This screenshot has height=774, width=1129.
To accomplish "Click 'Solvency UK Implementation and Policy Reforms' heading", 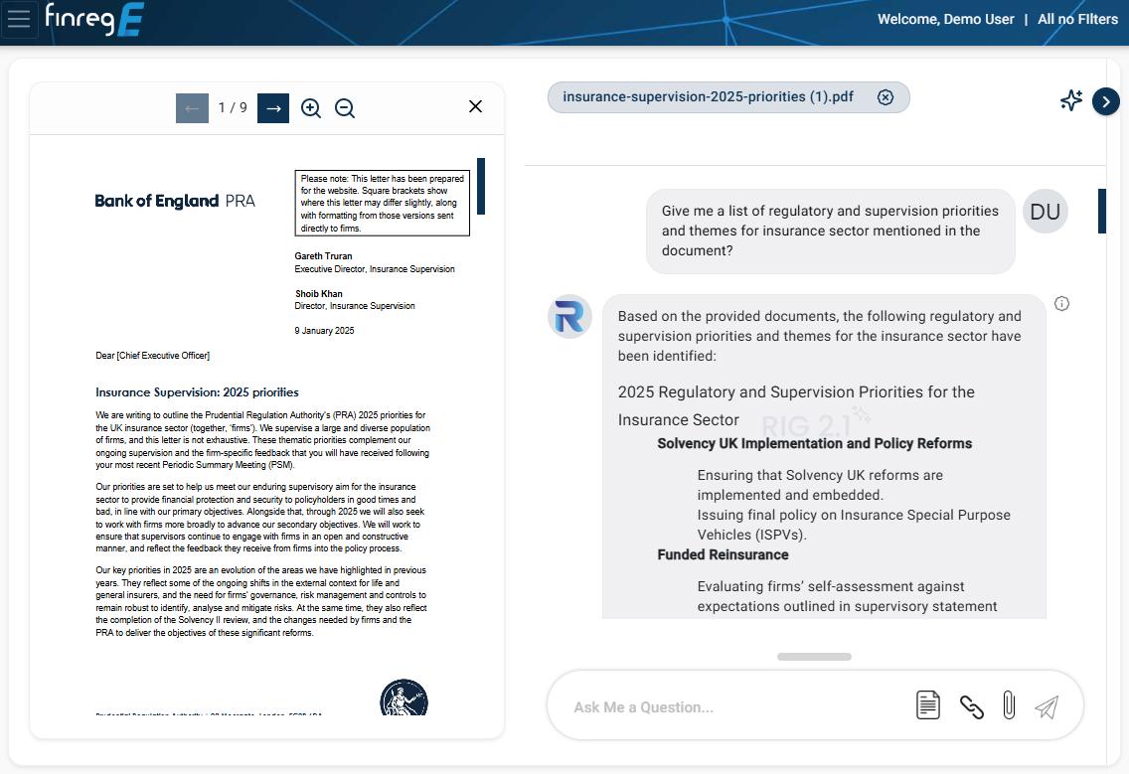I will (x=814, y=443).
